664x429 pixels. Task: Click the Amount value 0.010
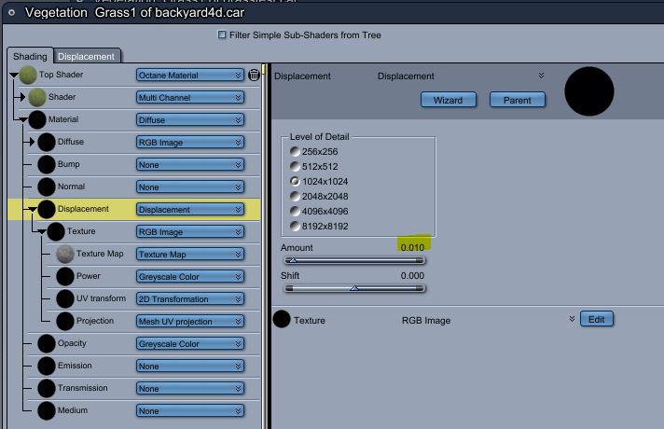click(412, 247)
